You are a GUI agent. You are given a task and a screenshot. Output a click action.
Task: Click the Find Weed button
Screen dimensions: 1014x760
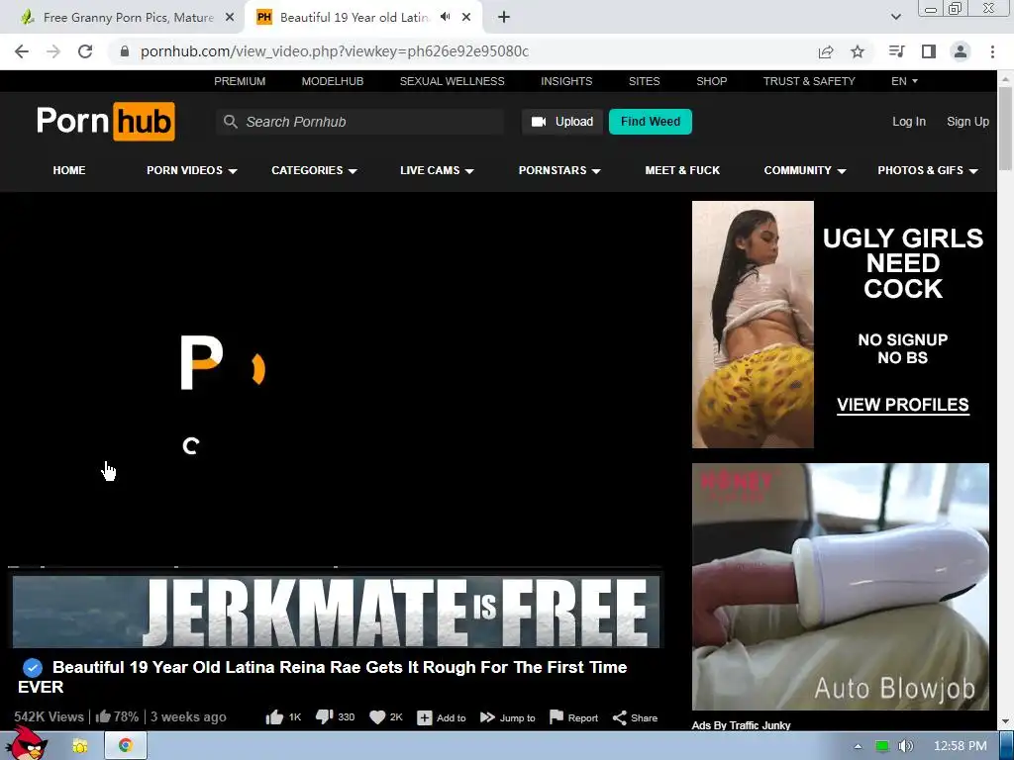tap(651, 122)
